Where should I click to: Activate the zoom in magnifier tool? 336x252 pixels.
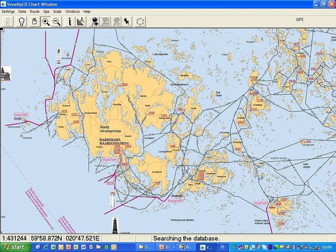pyautogui.click(x=46, y=22)
